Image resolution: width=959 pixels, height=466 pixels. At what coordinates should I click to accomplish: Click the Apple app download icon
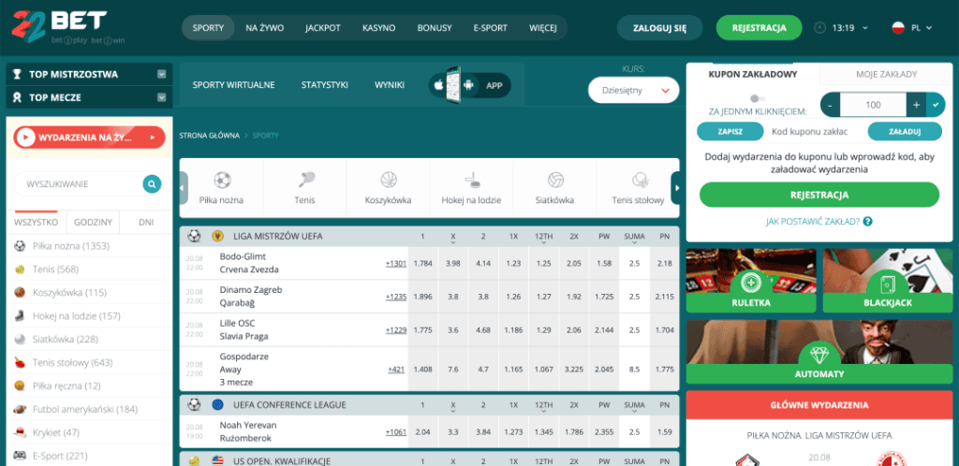click(438, 85)
